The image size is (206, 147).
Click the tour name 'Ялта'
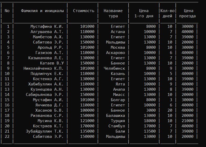(x=120, y=84)
